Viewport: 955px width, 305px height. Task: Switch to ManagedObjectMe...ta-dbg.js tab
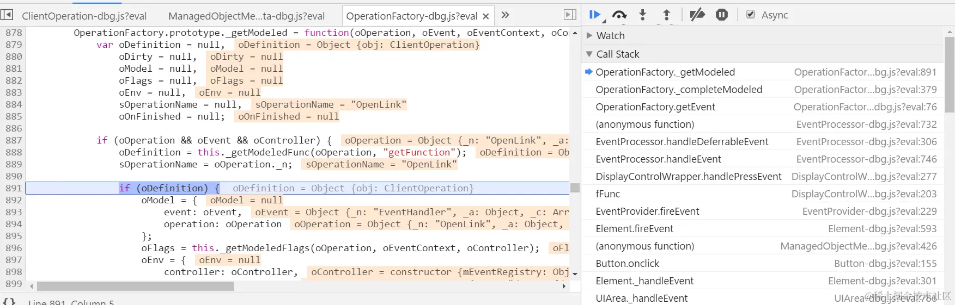coord(246,16)
